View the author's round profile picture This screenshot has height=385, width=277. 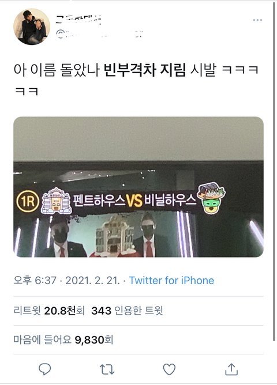[32, 27]
